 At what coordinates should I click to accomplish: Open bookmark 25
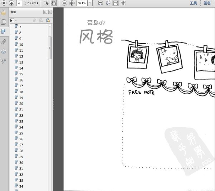(21, 133)
